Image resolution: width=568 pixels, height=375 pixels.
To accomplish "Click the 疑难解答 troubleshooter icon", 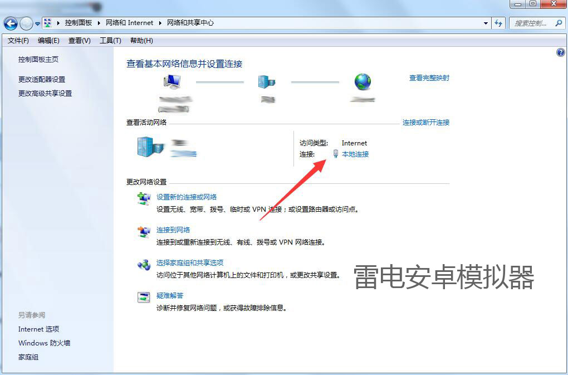I will coord(144,297).
